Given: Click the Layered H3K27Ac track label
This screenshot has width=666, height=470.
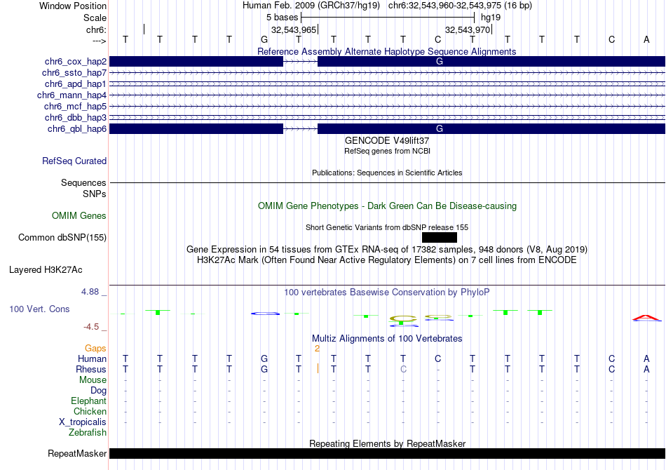Looking at the screenshot, I should (x=46, y=270).
